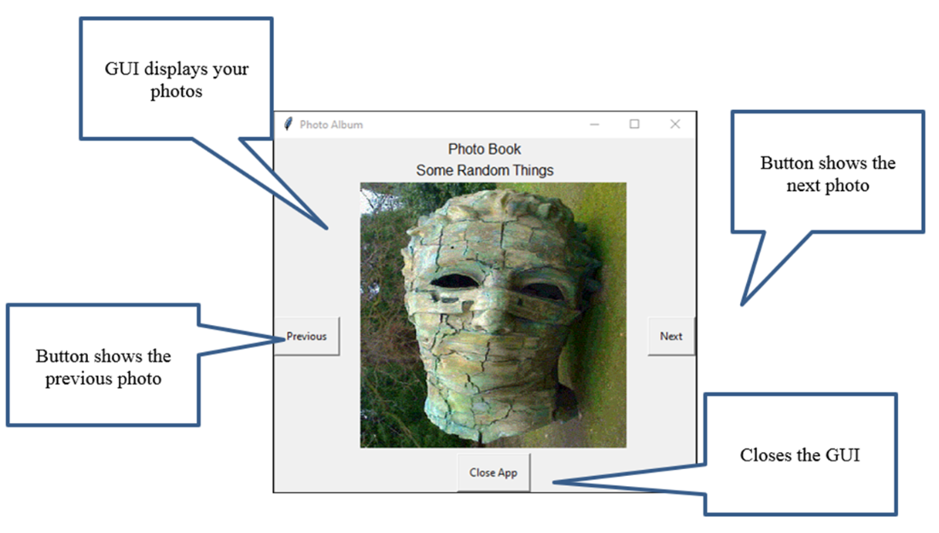This screenshot has height=533, width=939.
Task: Click the 'Some Random Things' subtitle
Action: pos(485,170)
